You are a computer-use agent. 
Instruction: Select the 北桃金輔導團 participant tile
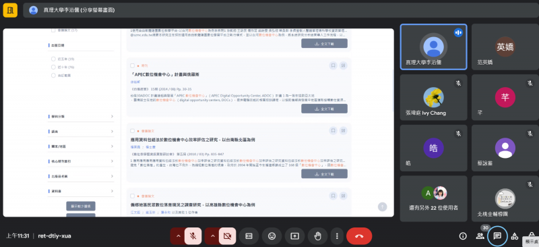pyautogui.click(x=505, y=199)
